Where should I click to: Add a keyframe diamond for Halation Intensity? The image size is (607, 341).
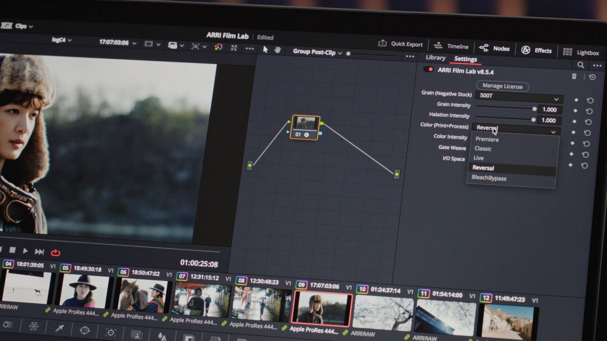tap(575, 122)
